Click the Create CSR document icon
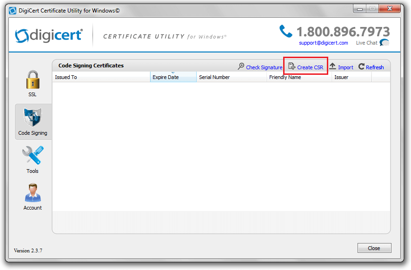 [292, 66]
